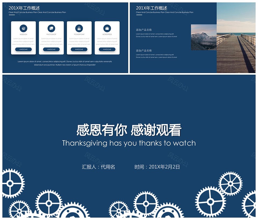This screenshot has height=220, width=258.
Task: Click the 时间：201X年2月2日 date text
Action: pyautogui.click(x=157, y=167)
